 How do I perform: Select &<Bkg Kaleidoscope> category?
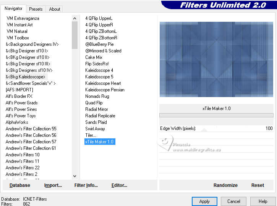(26, 77)
